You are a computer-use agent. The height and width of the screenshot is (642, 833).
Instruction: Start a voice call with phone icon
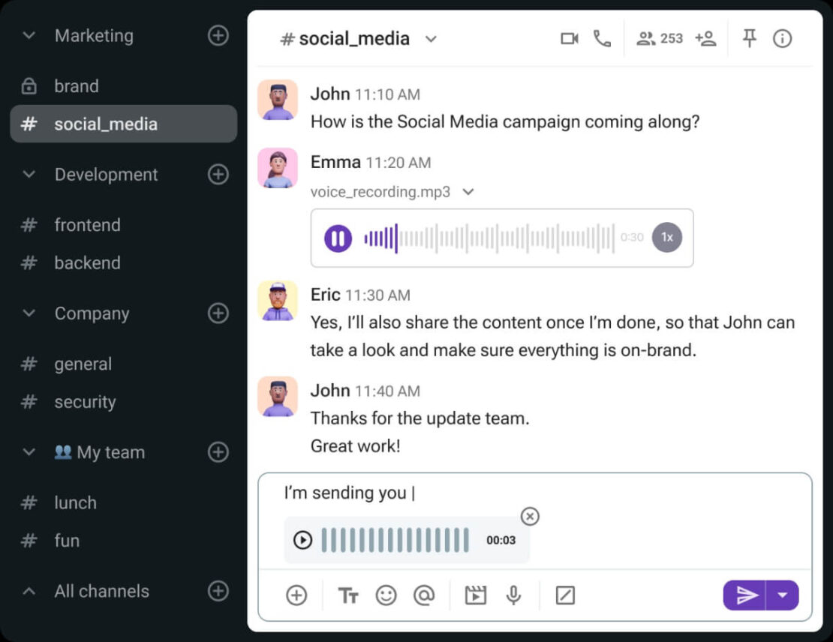pos(602,39)
